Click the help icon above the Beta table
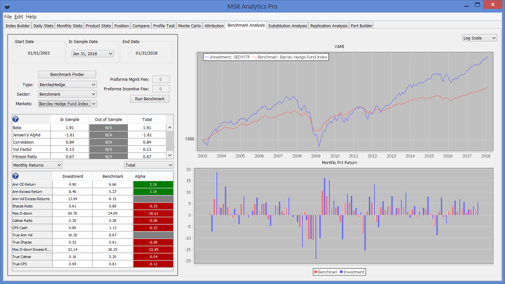The width and height of the screenshot is (505, 284). 15,119
